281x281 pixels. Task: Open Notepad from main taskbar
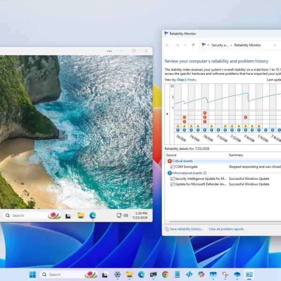[x=177, y=274]
